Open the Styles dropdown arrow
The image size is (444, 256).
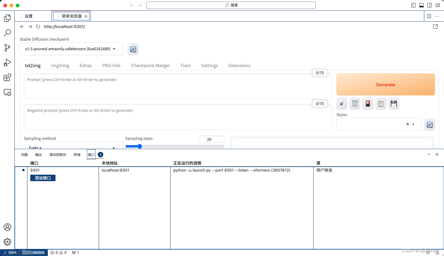click(413, 124)
